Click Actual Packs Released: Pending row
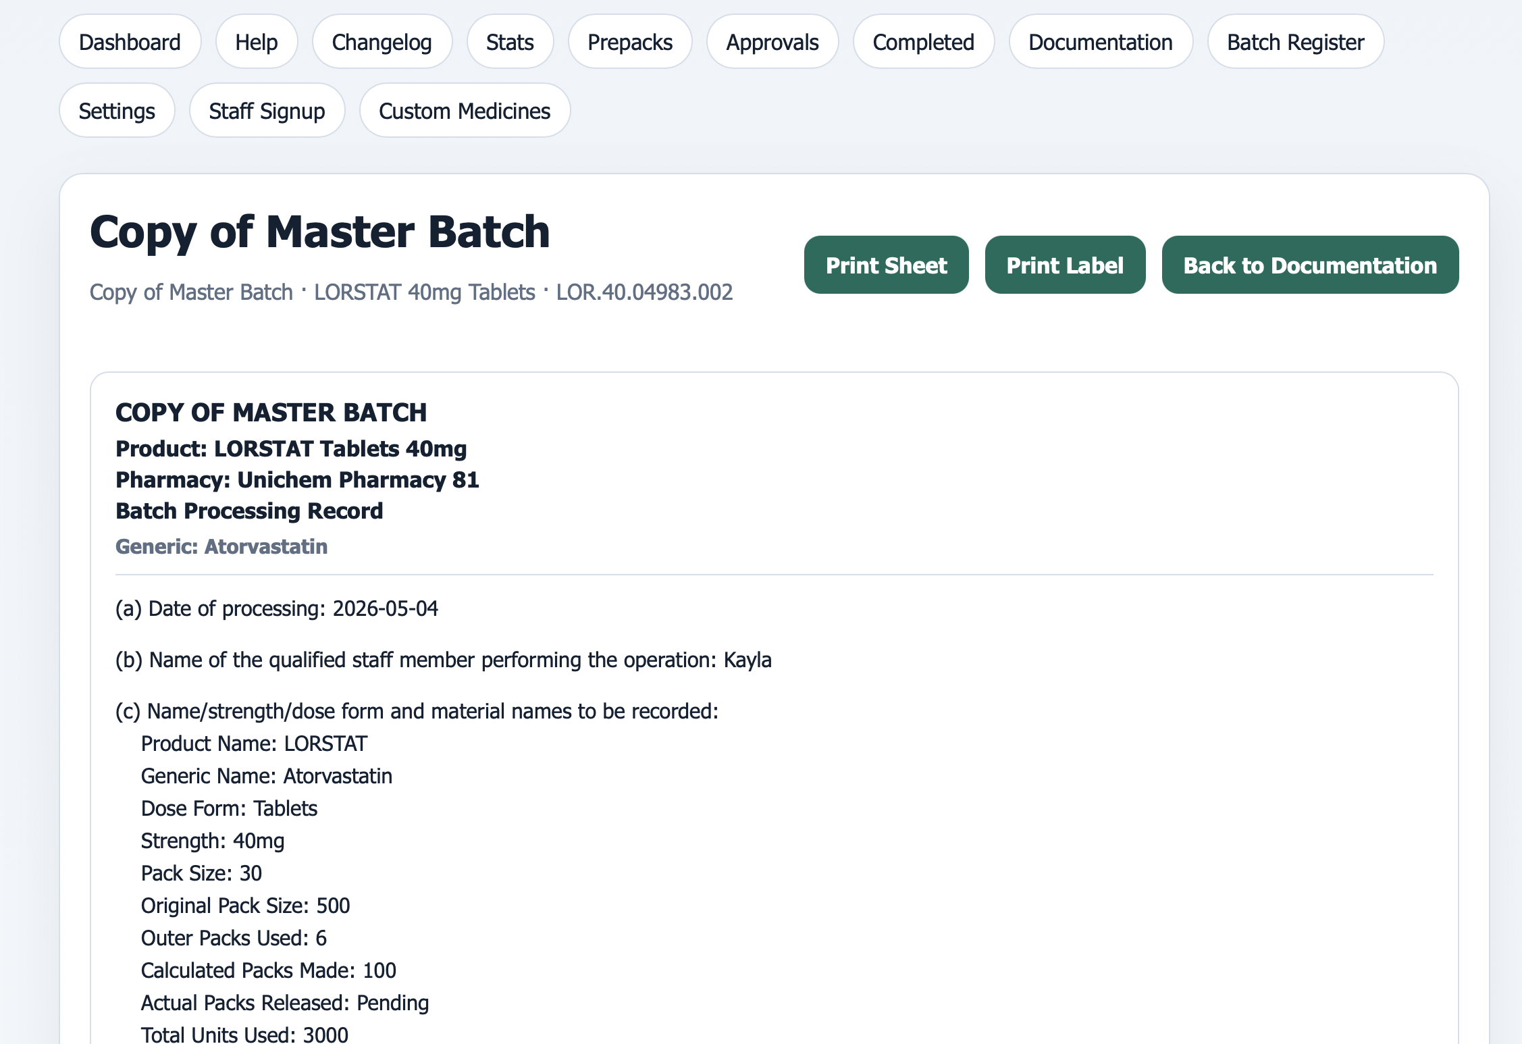Screen dimensions: 1522x1044 coord(285,1003)
